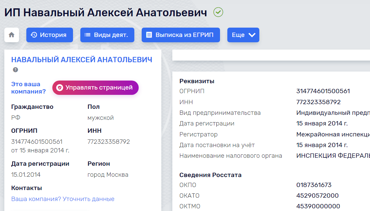Click НАВАЛЬНЫЙ АЛЕКСЕЙ АНАТОЛЬЕВИЧ card heading
This screenshot has width=370, height=211.
pyautogui.click(x=82, y=60)
